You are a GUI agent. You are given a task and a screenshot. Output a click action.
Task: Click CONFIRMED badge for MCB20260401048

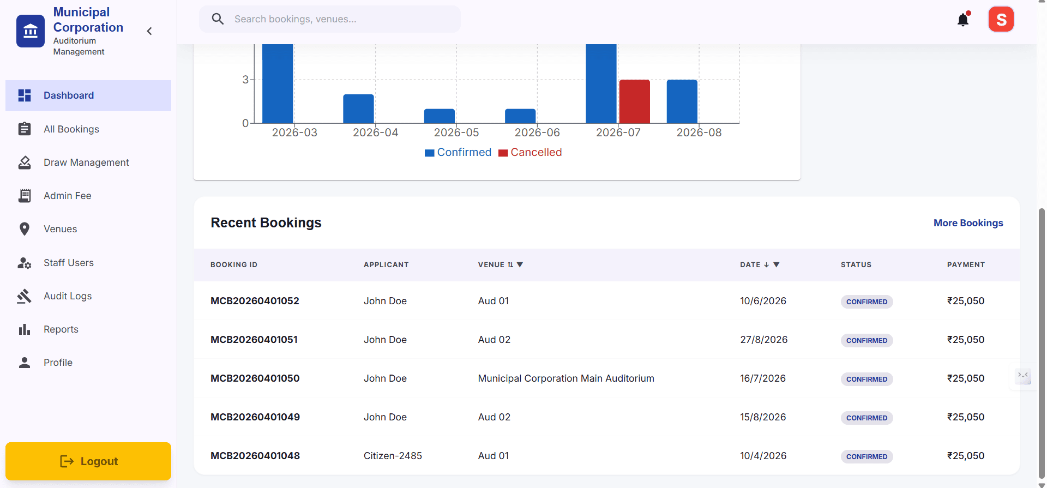click(867, 456)
